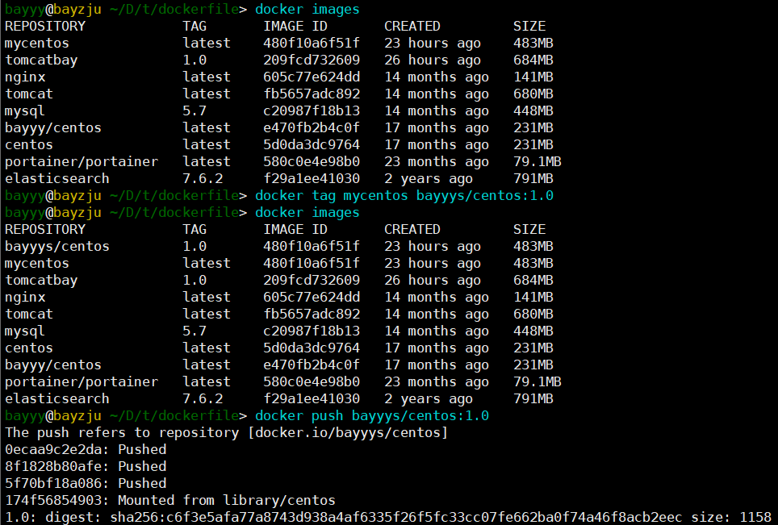Click the 7.6.2 tag in the first listing
This screenshot has height=525, width=778.
203,178
